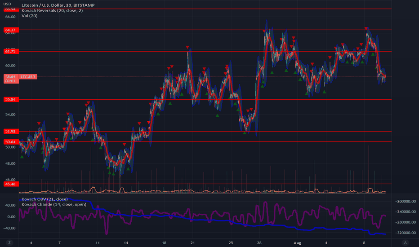
Task: Click the -280000.00 OBV scale value
Action: [x=406, y=222]
